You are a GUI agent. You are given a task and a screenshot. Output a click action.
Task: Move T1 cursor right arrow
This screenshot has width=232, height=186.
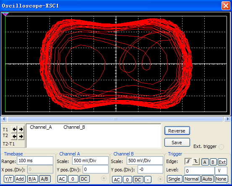[21, 130]
